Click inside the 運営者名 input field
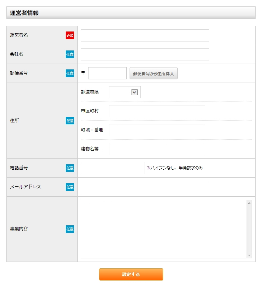The height and width of the screenshot is (286, 262). point(145,35)
